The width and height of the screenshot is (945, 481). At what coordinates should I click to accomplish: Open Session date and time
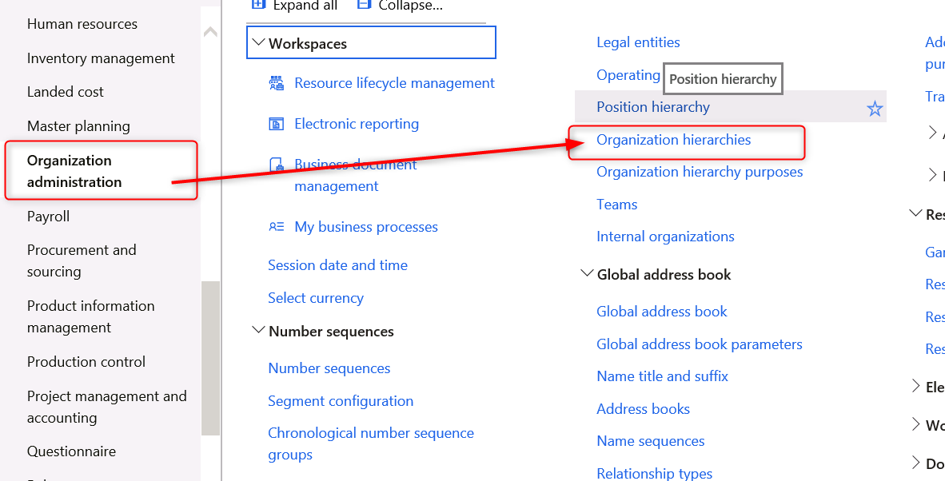[337, 264]
